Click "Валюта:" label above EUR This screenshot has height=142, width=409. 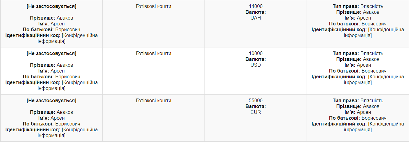(256, 106)
